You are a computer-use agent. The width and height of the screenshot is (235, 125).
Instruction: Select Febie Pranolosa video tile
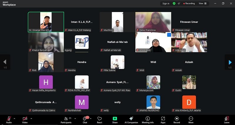153,22
